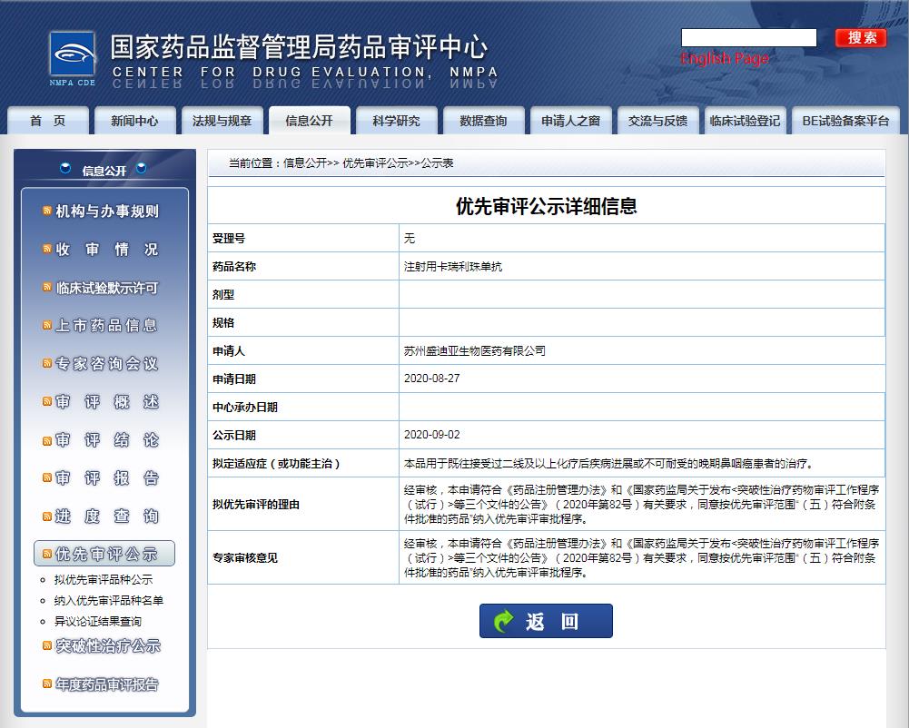Open 机构与办事规则 in sidebar
This screenshot has width=909, height=728.
click(107, 211)
